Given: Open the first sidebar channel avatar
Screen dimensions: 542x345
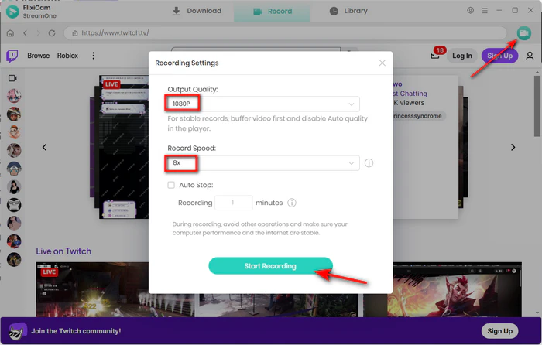Looking at the screenshot, I should 14,96.
